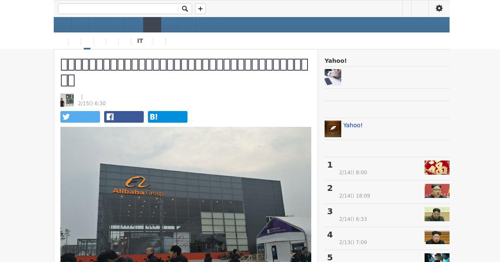Image resolution: width=500 pixels, height=262 pixels.
Task: Open ranking 1 article dated 2/14 8:00
Action: click(387, 168)
